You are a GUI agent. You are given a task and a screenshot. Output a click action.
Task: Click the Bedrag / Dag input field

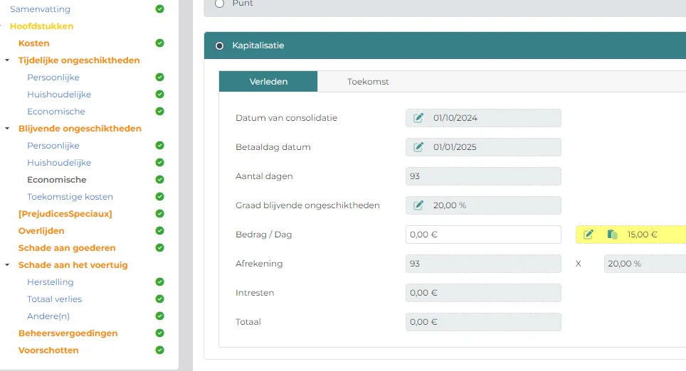coord(483,235)
